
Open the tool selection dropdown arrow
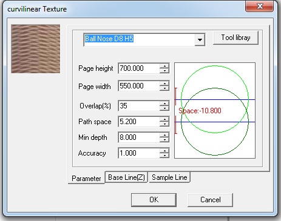(x=200, y=39)
